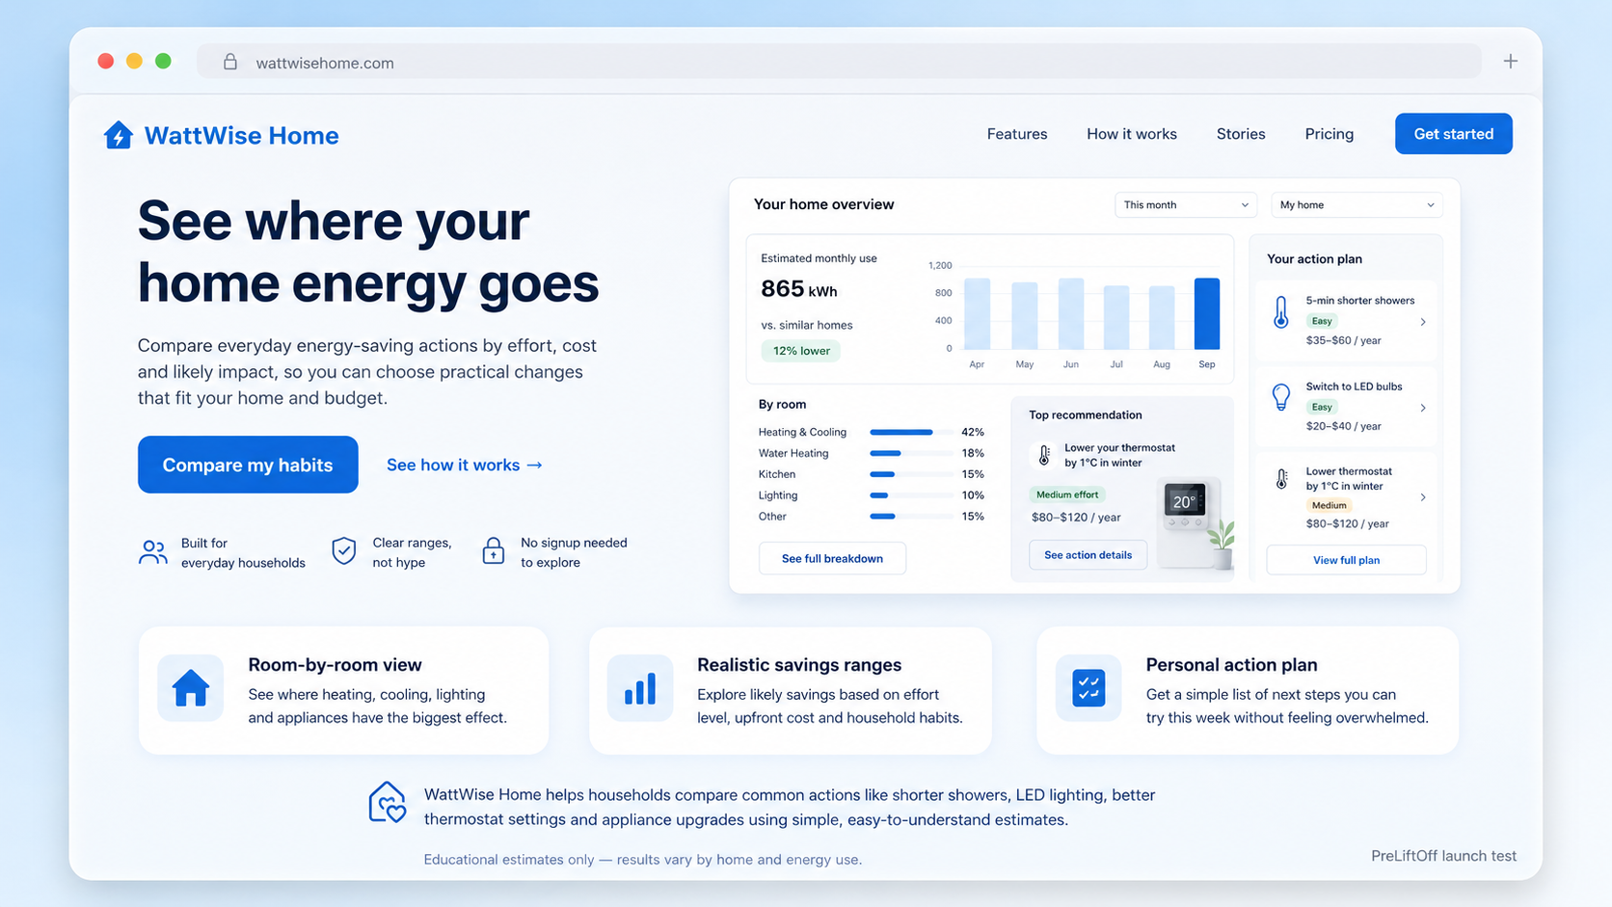The height and width of the screenshot is (907, 1612).
Task: Click the 'Room-by-room view' card title
Action: (335, 665)
